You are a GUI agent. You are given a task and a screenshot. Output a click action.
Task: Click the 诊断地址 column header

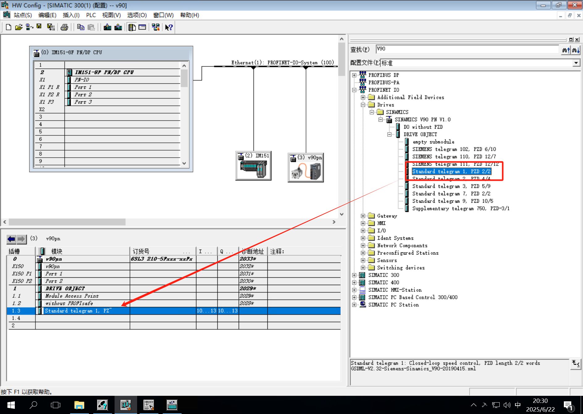(x=253, y=251)
